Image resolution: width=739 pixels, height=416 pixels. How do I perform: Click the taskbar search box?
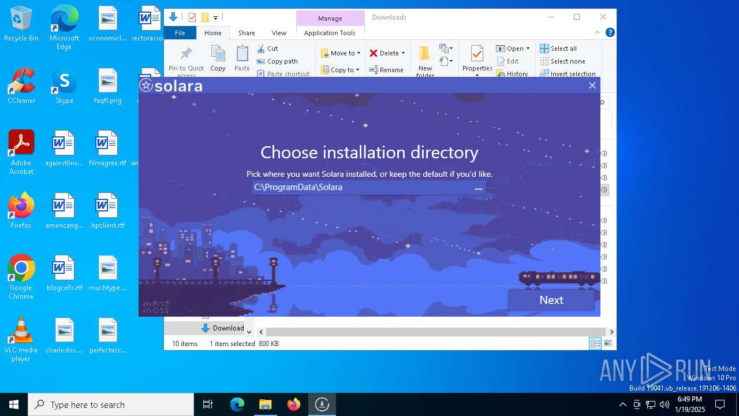coord(111,404)
